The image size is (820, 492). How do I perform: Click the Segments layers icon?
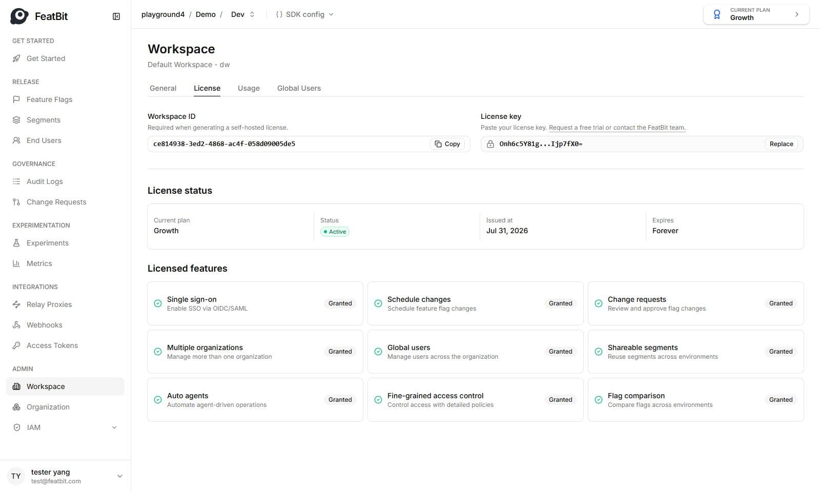point(16,120)
